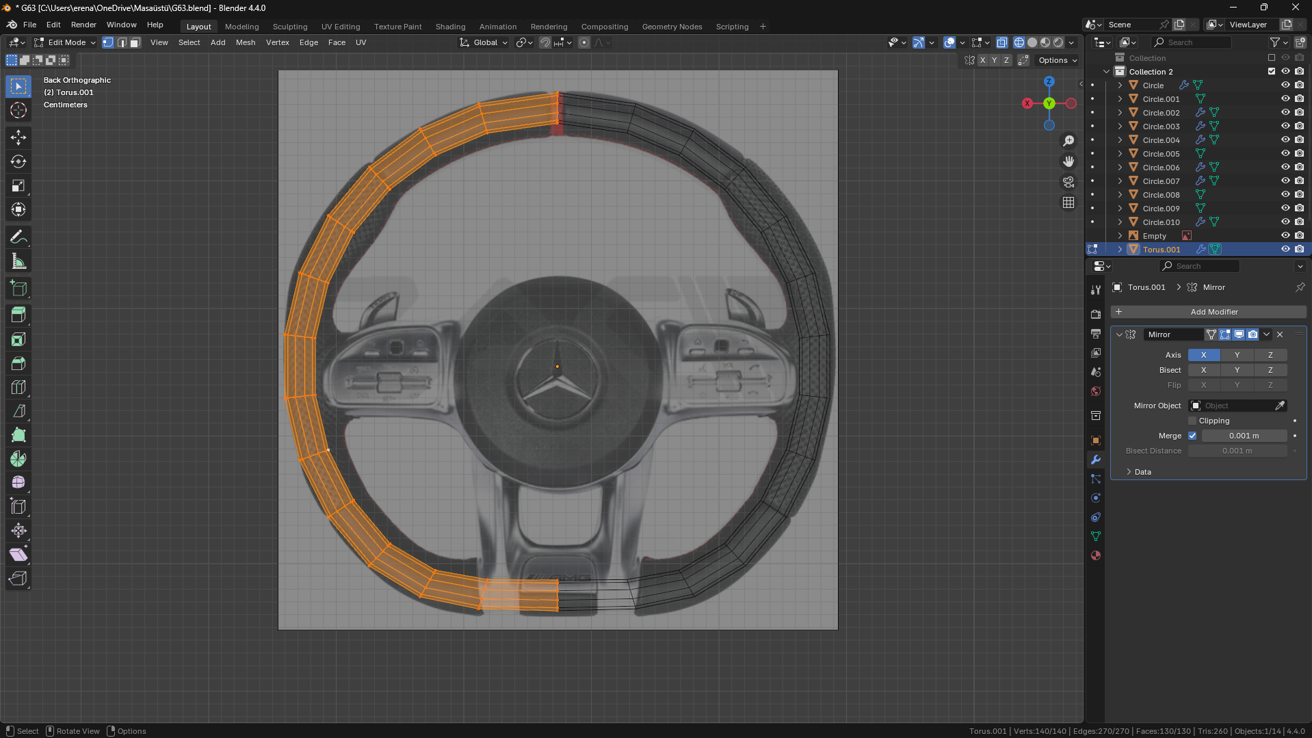Select the Measure tool
1312x738 pixels.
pyautogui.click(x=18, y=261)
